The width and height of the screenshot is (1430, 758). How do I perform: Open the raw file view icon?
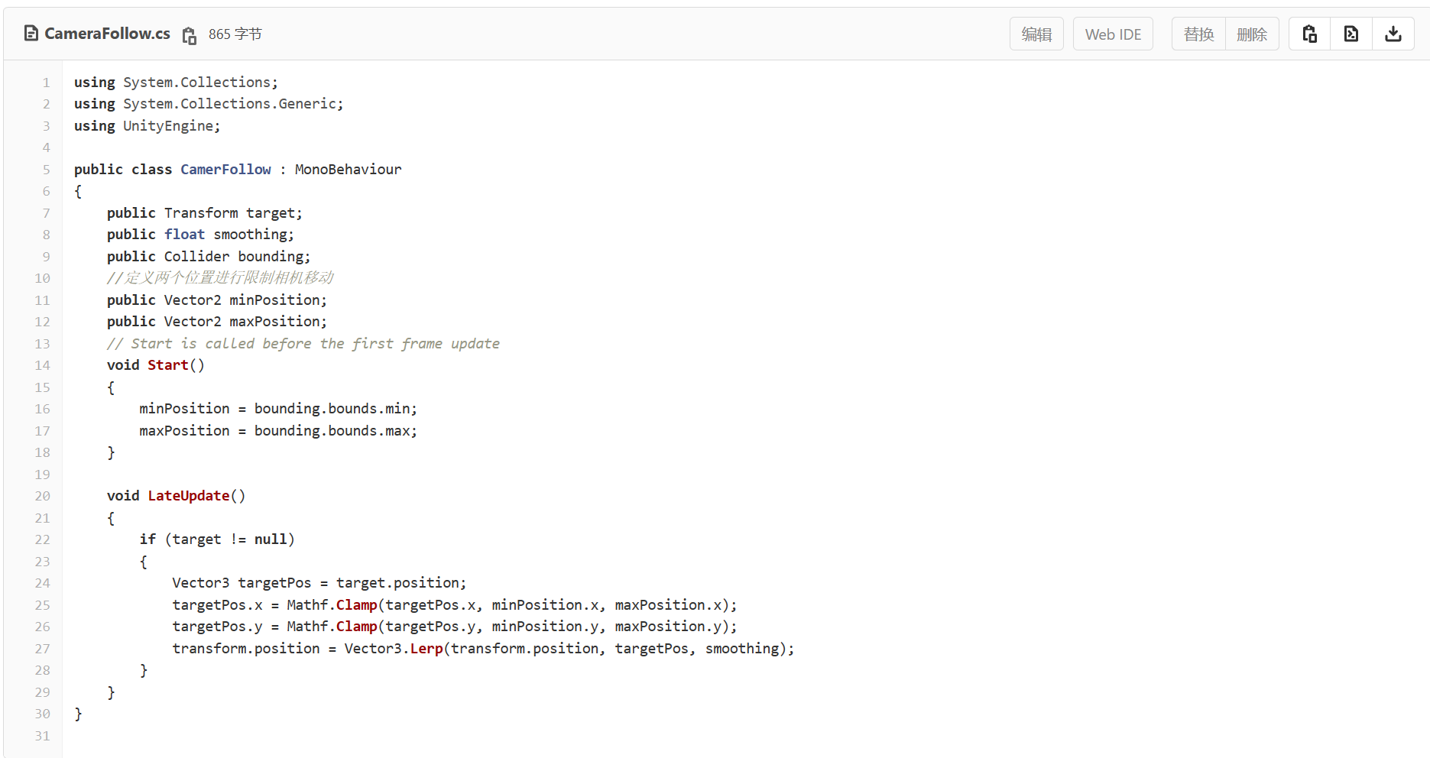1351,34
